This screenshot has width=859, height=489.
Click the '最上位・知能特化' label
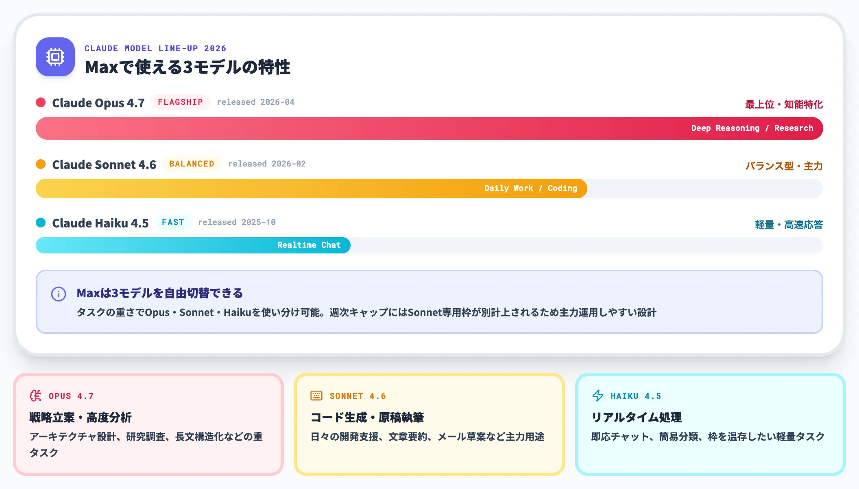[x=784, y=104]
